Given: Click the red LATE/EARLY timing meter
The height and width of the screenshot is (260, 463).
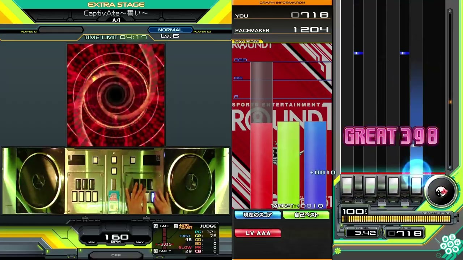Looking at the screenshot, I should (165, 238).
